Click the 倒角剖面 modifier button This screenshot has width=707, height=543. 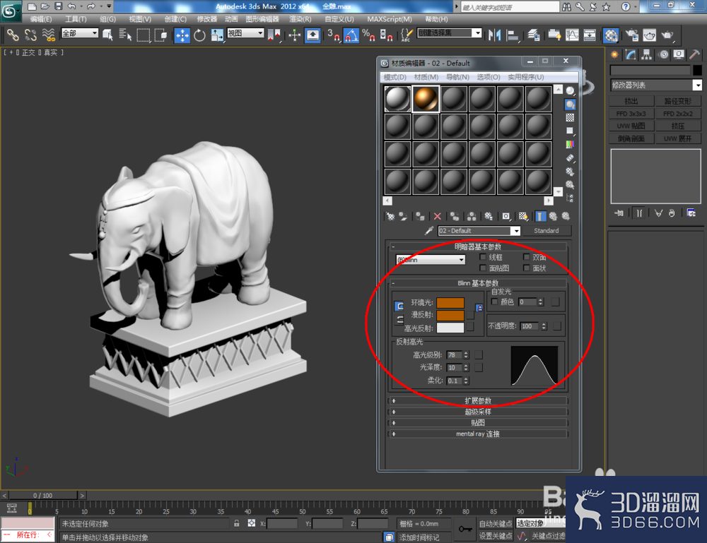[631, 138]
